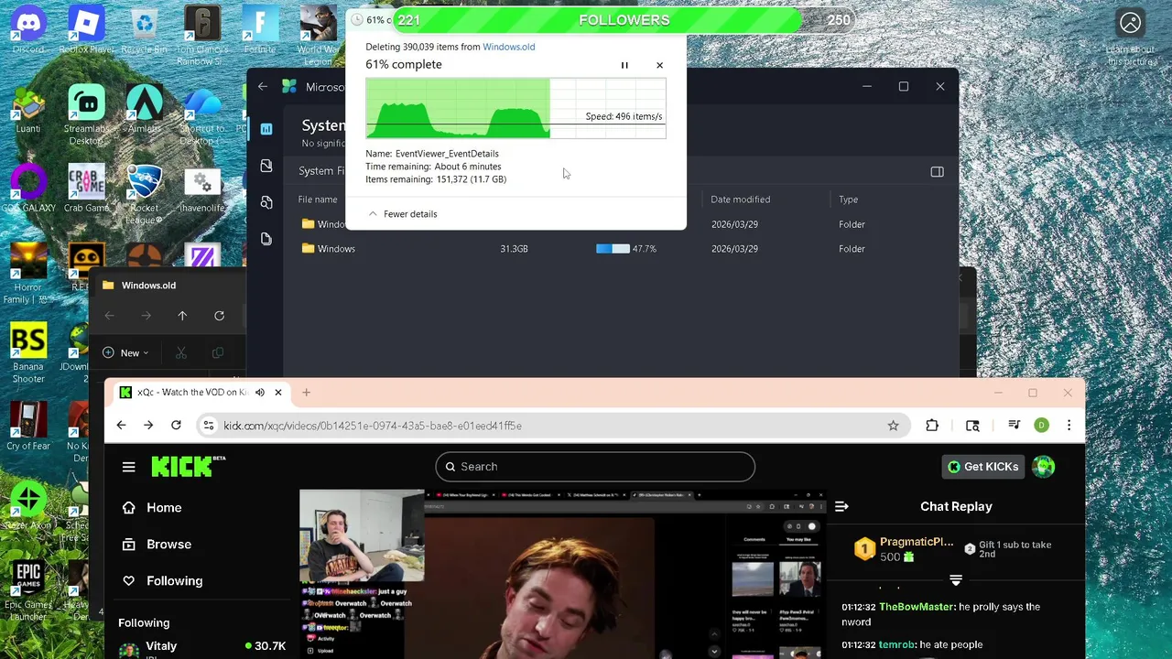Image resolution: width=1172 pixels, height=659 pixels.
Task: Open a new Chrome tab
Action: pos(306,393)
